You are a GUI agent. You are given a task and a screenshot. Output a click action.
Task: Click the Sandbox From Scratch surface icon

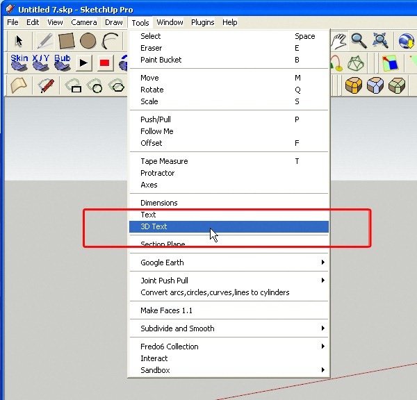point(19,85)
